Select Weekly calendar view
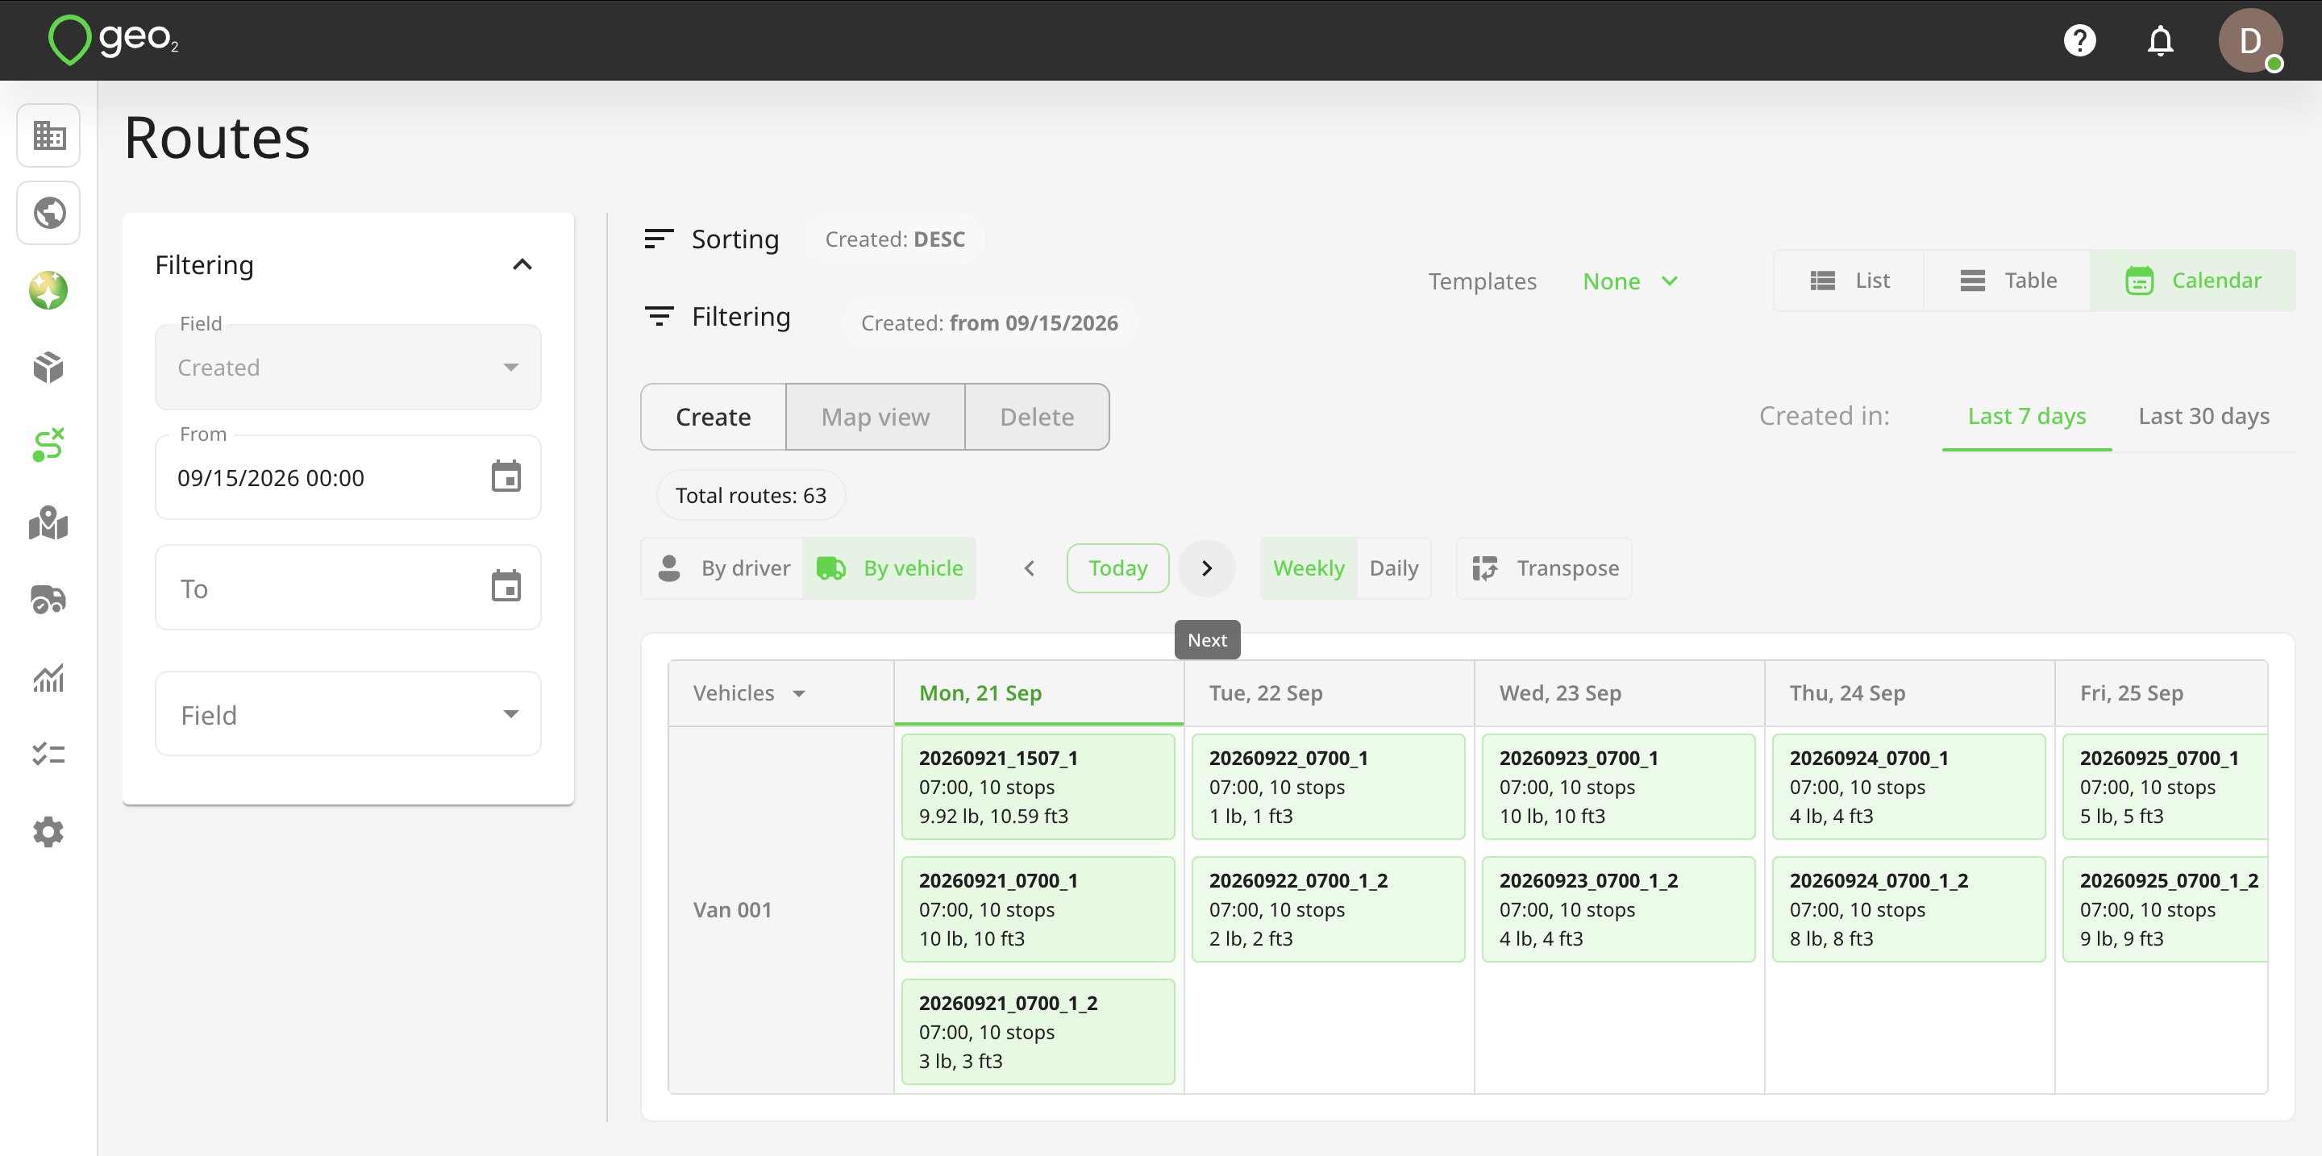This screenshot has width=2322, height=1156. (x=1308, y=568)
